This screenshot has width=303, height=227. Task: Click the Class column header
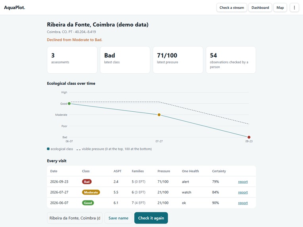click(86, 171)
